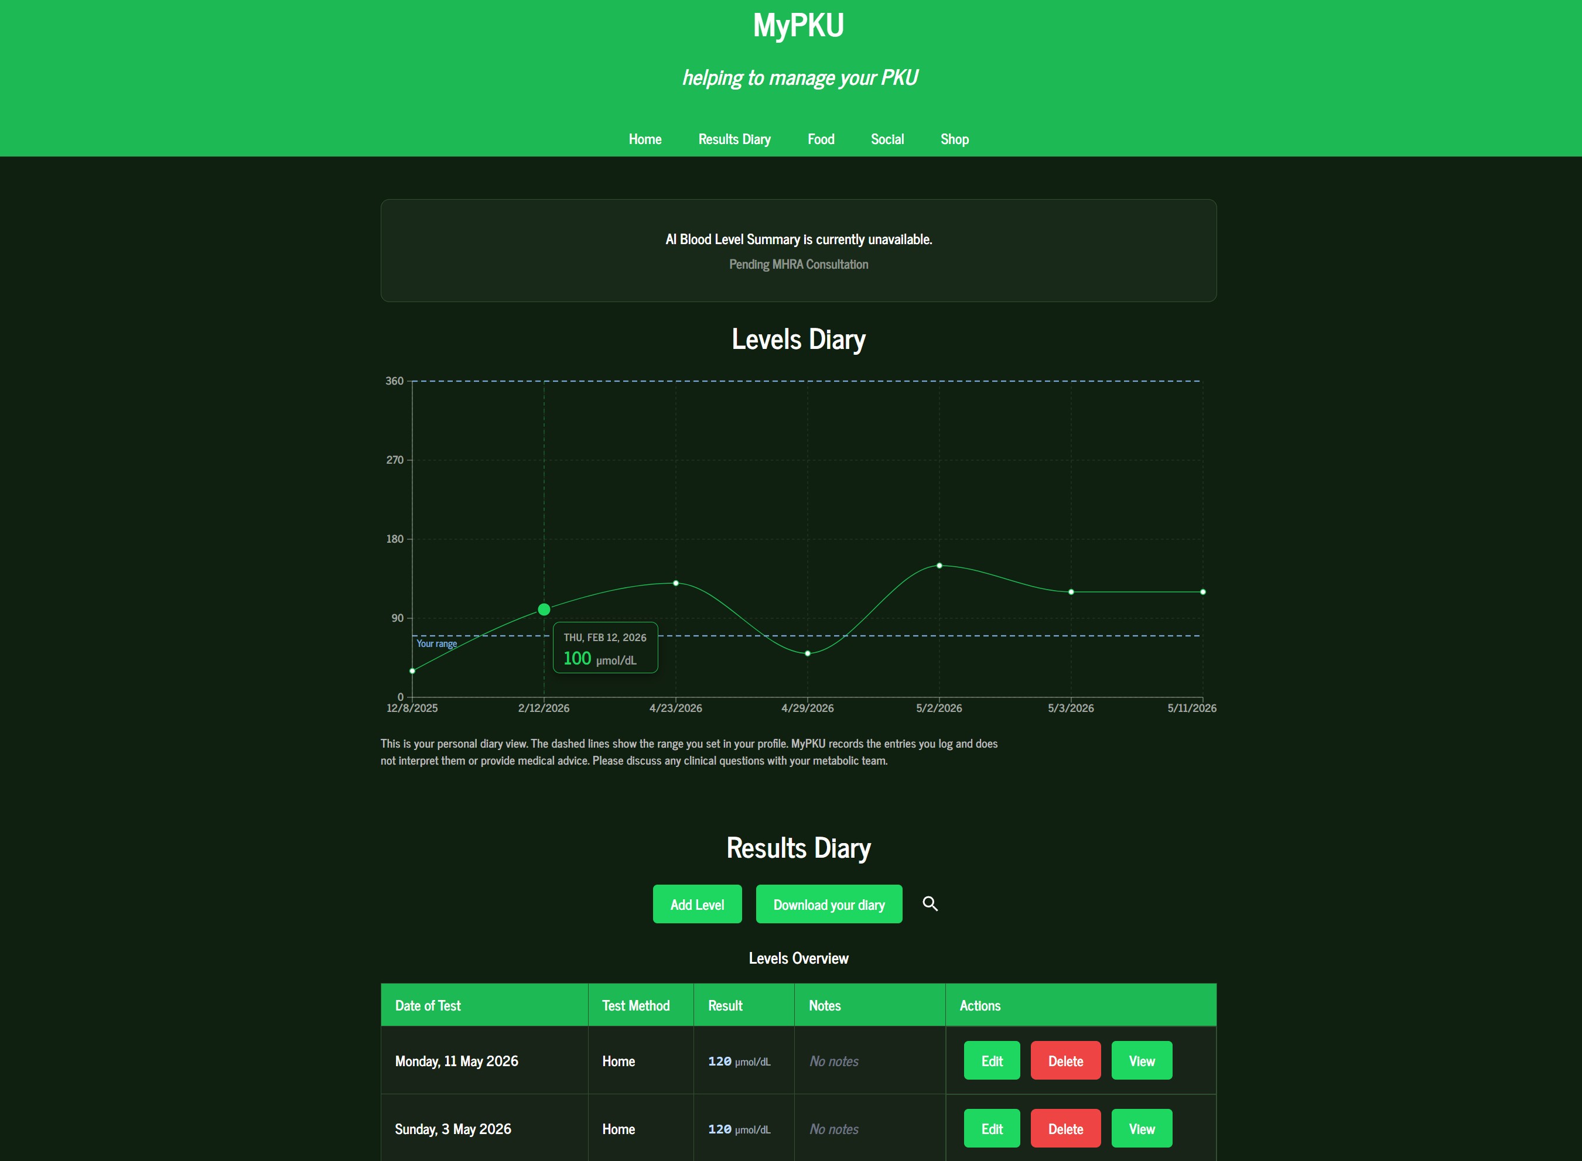Click 'No notes' in the 11 May row
Viewport: 1582px width, 1161px height.
coord(834,1061)
